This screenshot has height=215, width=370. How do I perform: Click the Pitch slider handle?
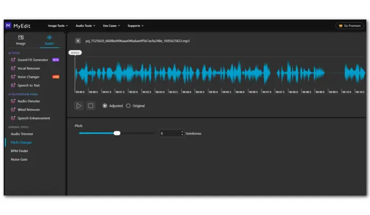click(117, 133)
